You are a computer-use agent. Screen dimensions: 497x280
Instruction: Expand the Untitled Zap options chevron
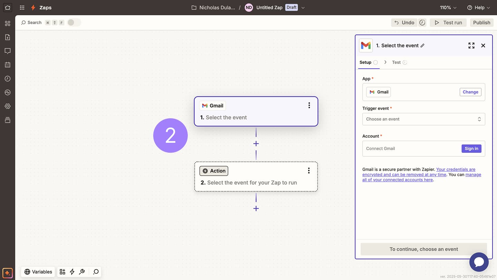303,8
